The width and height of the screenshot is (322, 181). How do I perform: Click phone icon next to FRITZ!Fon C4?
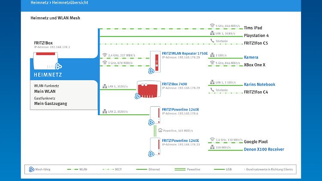[x=212, y=90]
